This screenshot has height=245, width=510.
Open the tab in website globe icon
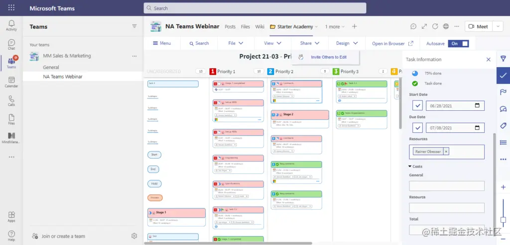click(x=446, y=27)
